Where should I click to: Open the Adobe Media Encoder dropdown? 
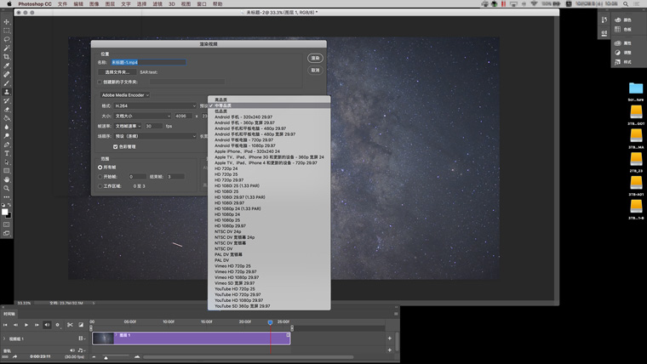(125, 95)
